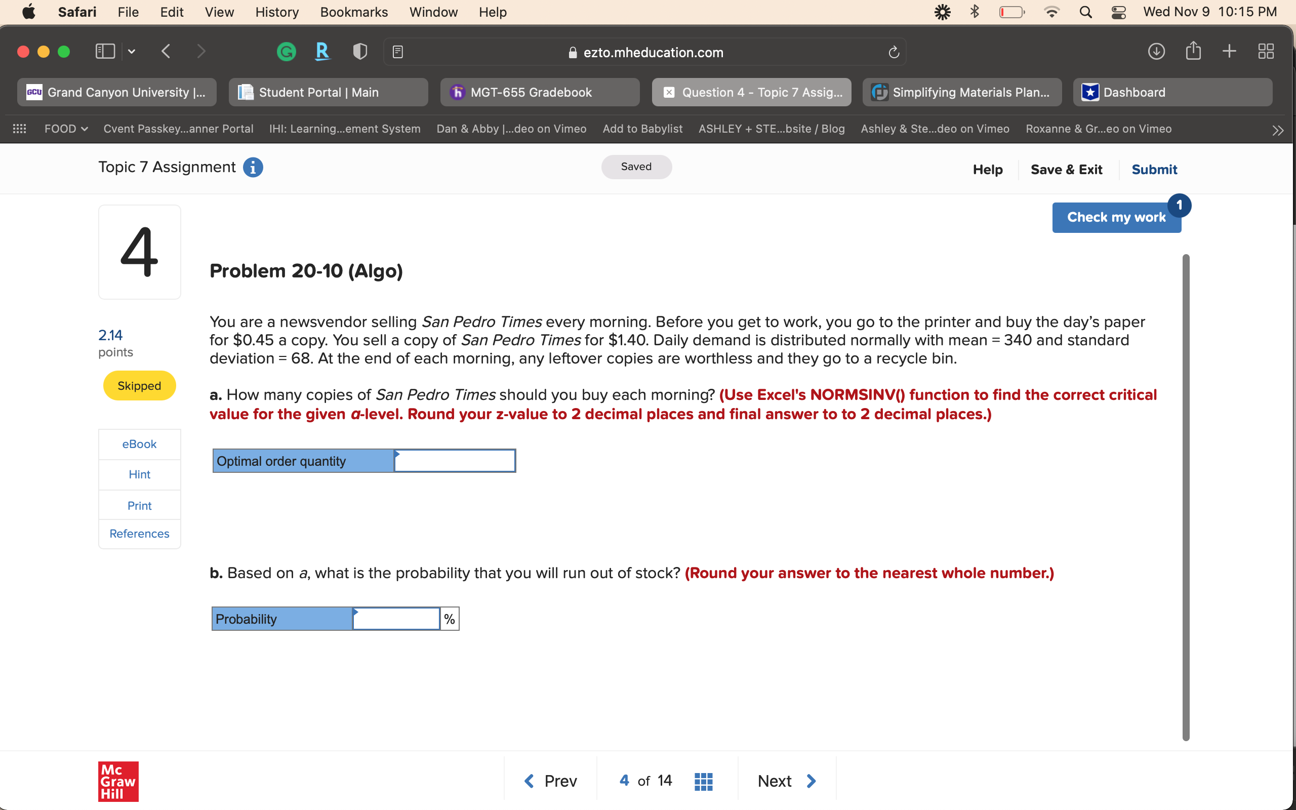The height and width of the screenshot is (810, 1296).
Task: Open the References panel
Action: click(x=138, y=534)
